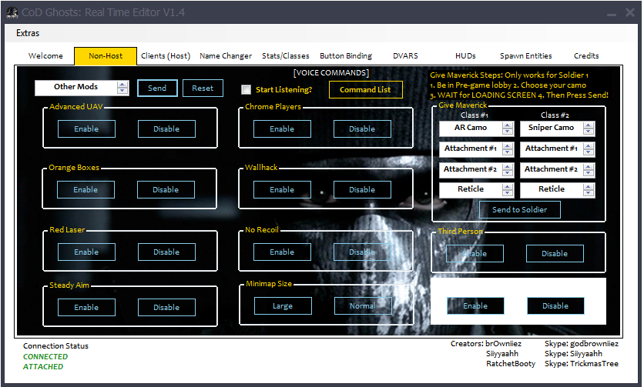This screenshot has height=387, width=644.
Task: Click Class #1 Reticle spinner arrows
Action: [x=508, y=190]
